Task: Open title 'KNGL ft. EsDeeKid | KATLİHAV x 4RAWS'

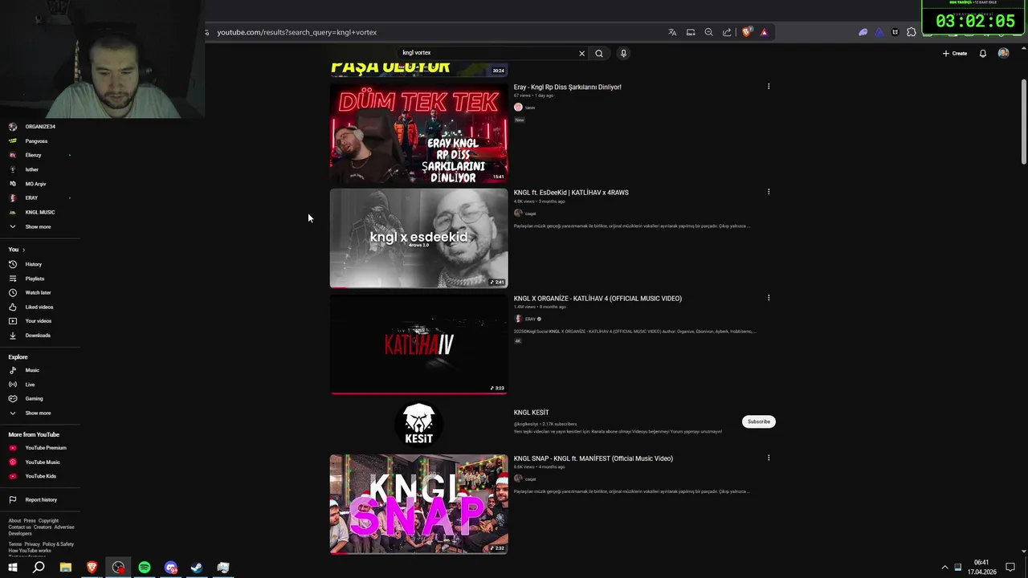Action: point(571,193)
